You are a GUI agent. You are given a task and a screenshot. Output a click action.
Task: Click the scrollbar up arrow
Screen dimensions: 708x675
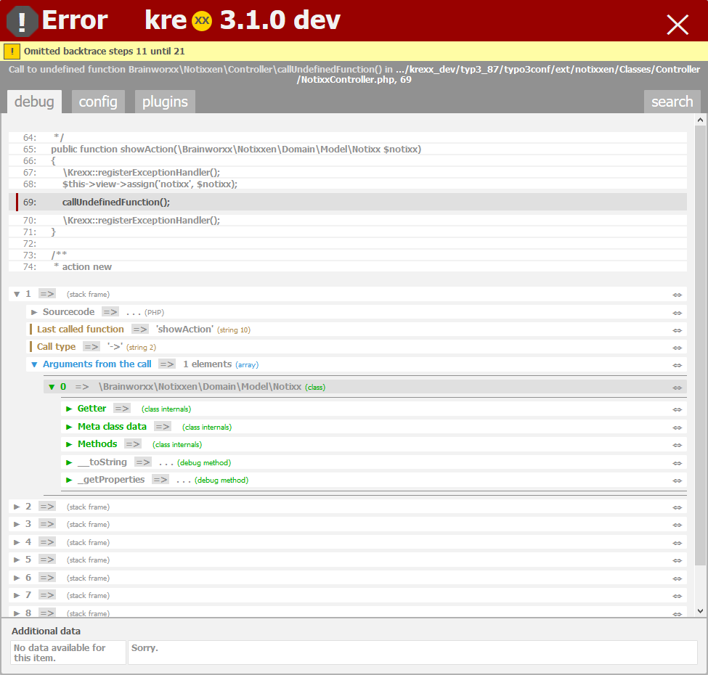pos(700,120)
